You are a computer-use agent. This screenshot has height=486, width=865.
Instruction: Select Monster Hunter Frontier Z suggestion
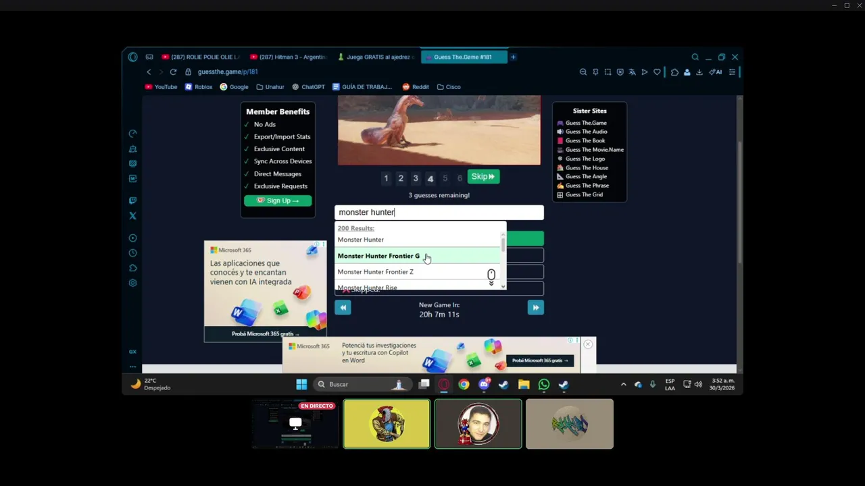(x=418, y=272)
